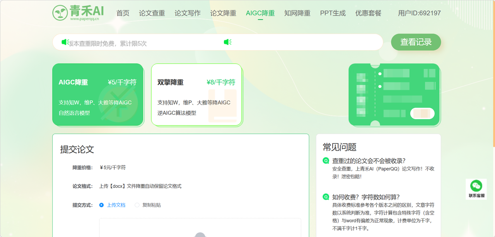Click the www.paperqq.cn text under the logo
Image resolution: width=495 pixels, height=237 pixels.
pyautogui.click(x=84, y=19)
